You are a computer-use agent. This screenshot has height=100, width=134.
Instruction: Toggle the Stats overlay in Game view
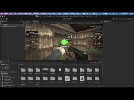[x=94, y=23]
